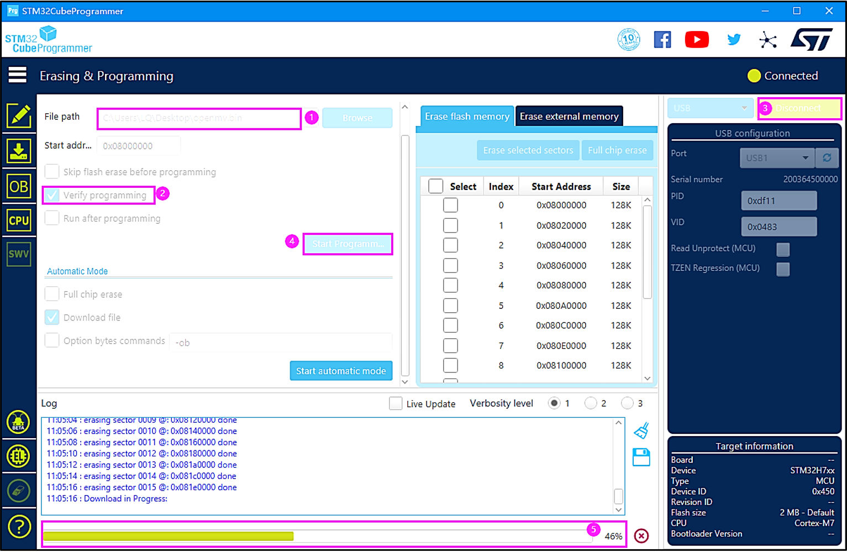Open the hamburger menu
This screenshot has width=847, height=552.
click(x=18, y=75)
